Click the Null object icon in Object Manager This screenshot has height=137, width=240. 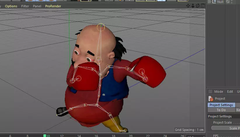point(214,2)
